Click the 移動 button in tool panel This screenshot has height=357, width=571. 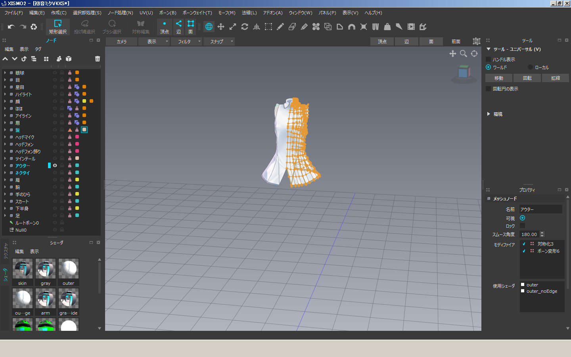click(499, 78)
